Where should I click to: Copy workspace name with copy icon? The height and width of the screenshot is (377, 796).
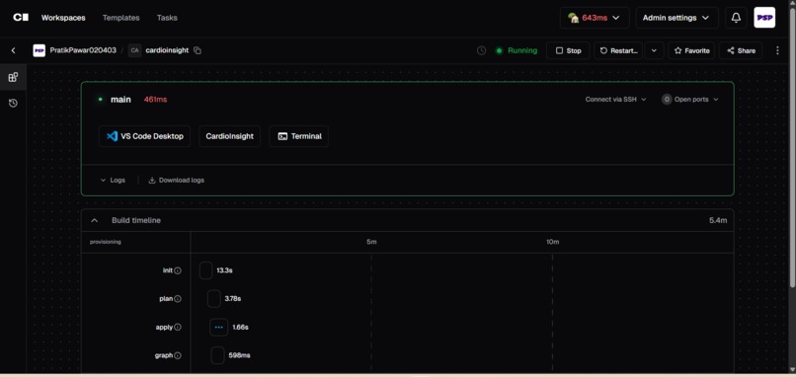click(x=198, y=50)
